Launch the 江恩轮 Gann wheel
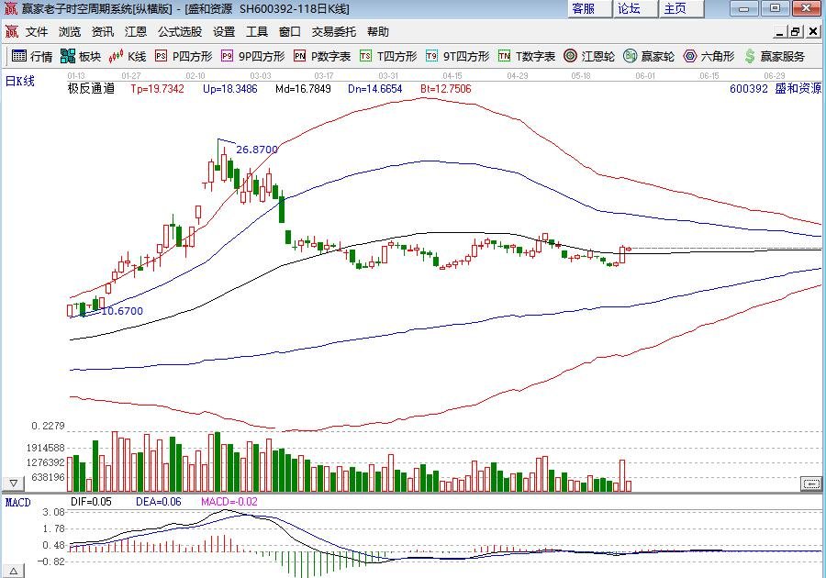Viewport: 826px width, 578px height. 589,56
